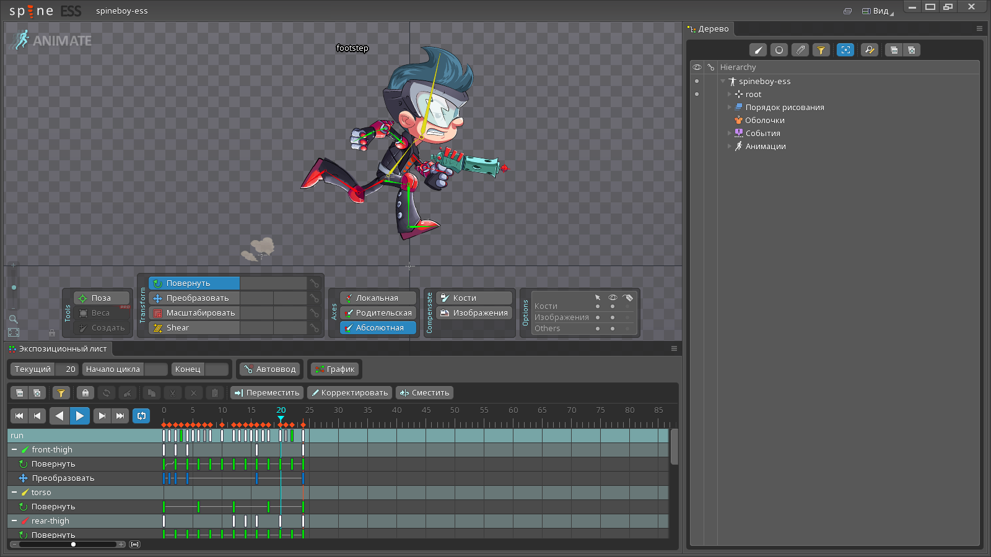Click the zoom magnifier icon in viewport
This screenshot has width=991, height=557.
click(x=13, y=319)
